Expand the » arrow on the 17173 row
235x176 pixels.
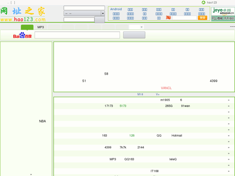(x=229, y=106)
